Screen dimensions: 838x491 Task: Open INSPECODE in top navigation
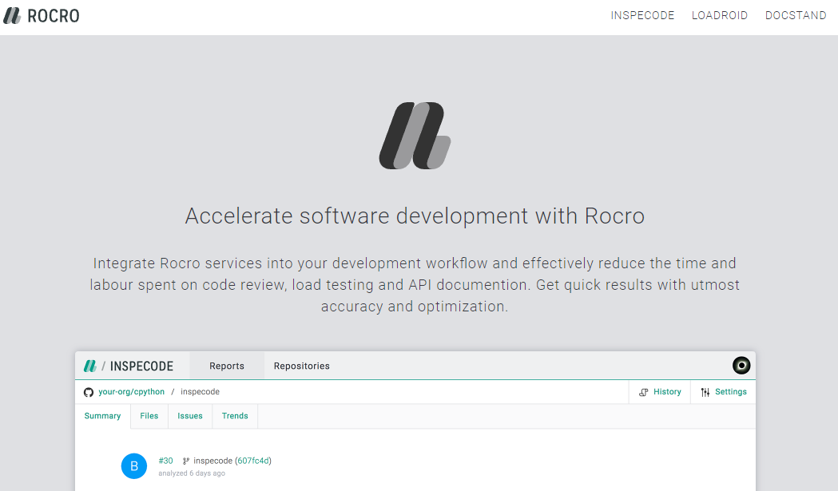pos(642,15)
